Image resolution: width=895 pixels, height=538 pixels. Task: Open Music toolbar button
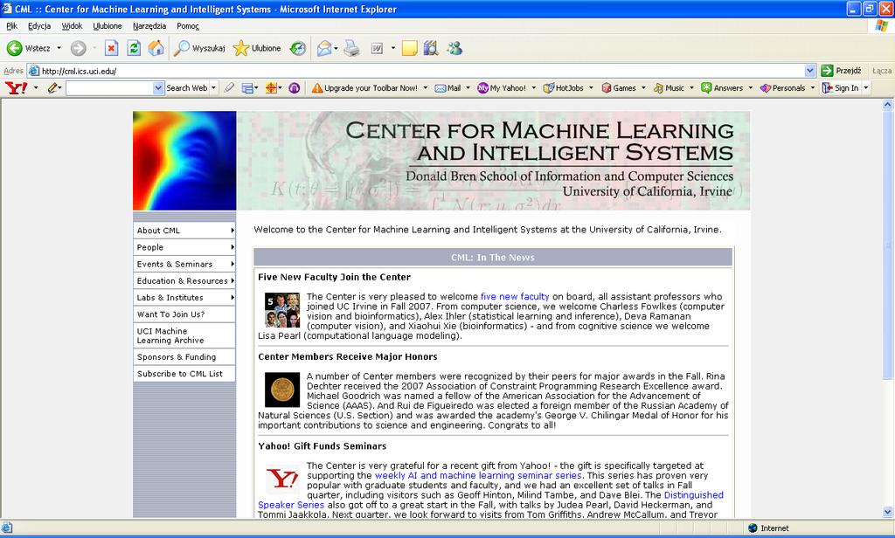tap(669, 88)
